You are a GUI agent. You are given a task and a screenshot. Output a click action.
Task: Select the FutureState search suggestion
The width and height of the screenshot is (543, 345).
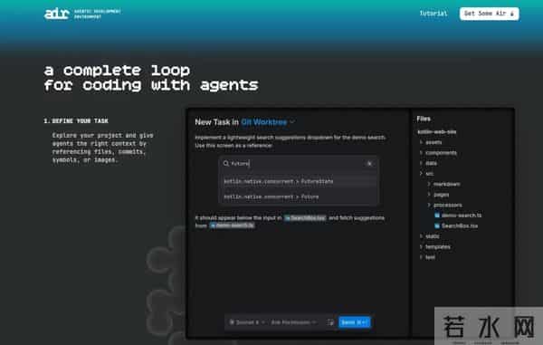point(299,181)
